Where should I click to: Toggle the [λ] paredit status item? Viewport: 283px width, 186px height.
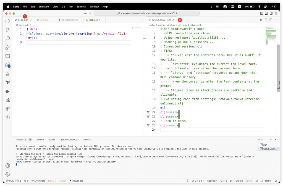(x=256, y=181)
